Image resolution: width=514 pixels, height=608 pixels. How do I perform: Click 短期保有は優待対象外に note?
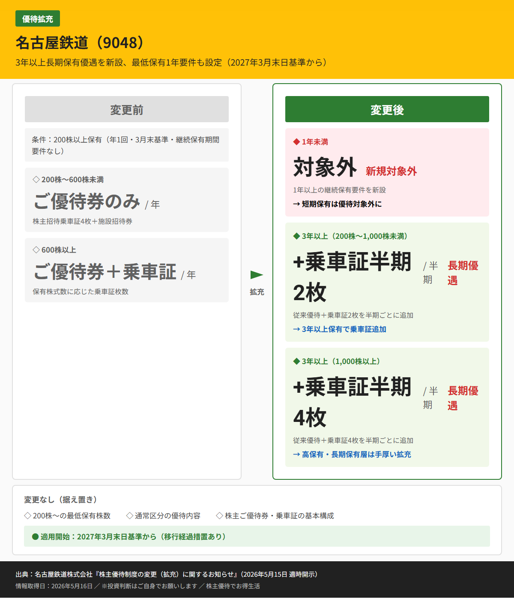click(338, 204)
